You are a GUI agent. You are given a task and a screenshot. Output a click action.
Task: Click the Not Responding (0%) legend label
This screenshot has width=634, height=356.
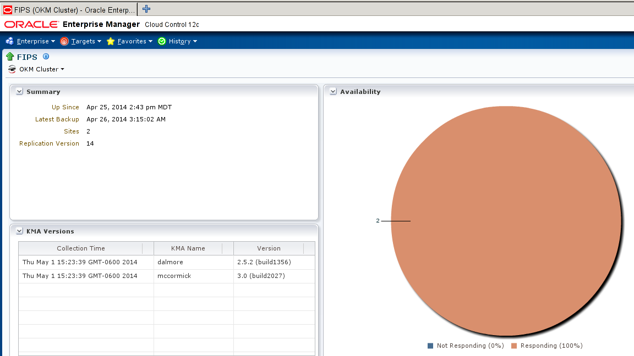(x=470, y=346)
